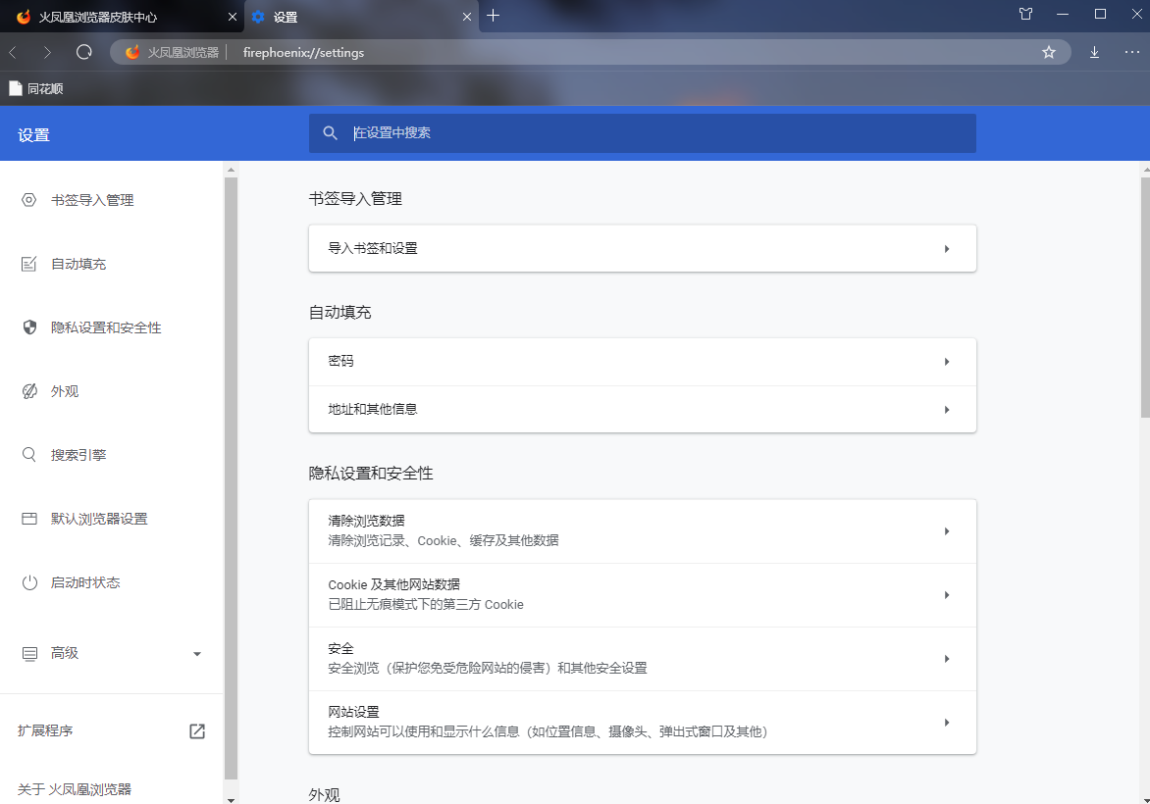Expand the 清除浏览数据 row chevron
The height and width of the screenshot is (804, 1150).
(946, 530)
